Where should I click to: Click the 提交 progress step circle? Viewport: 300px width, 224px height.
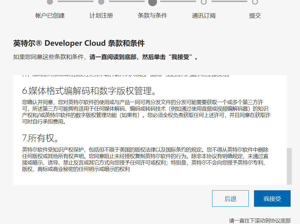click(255, 2)
